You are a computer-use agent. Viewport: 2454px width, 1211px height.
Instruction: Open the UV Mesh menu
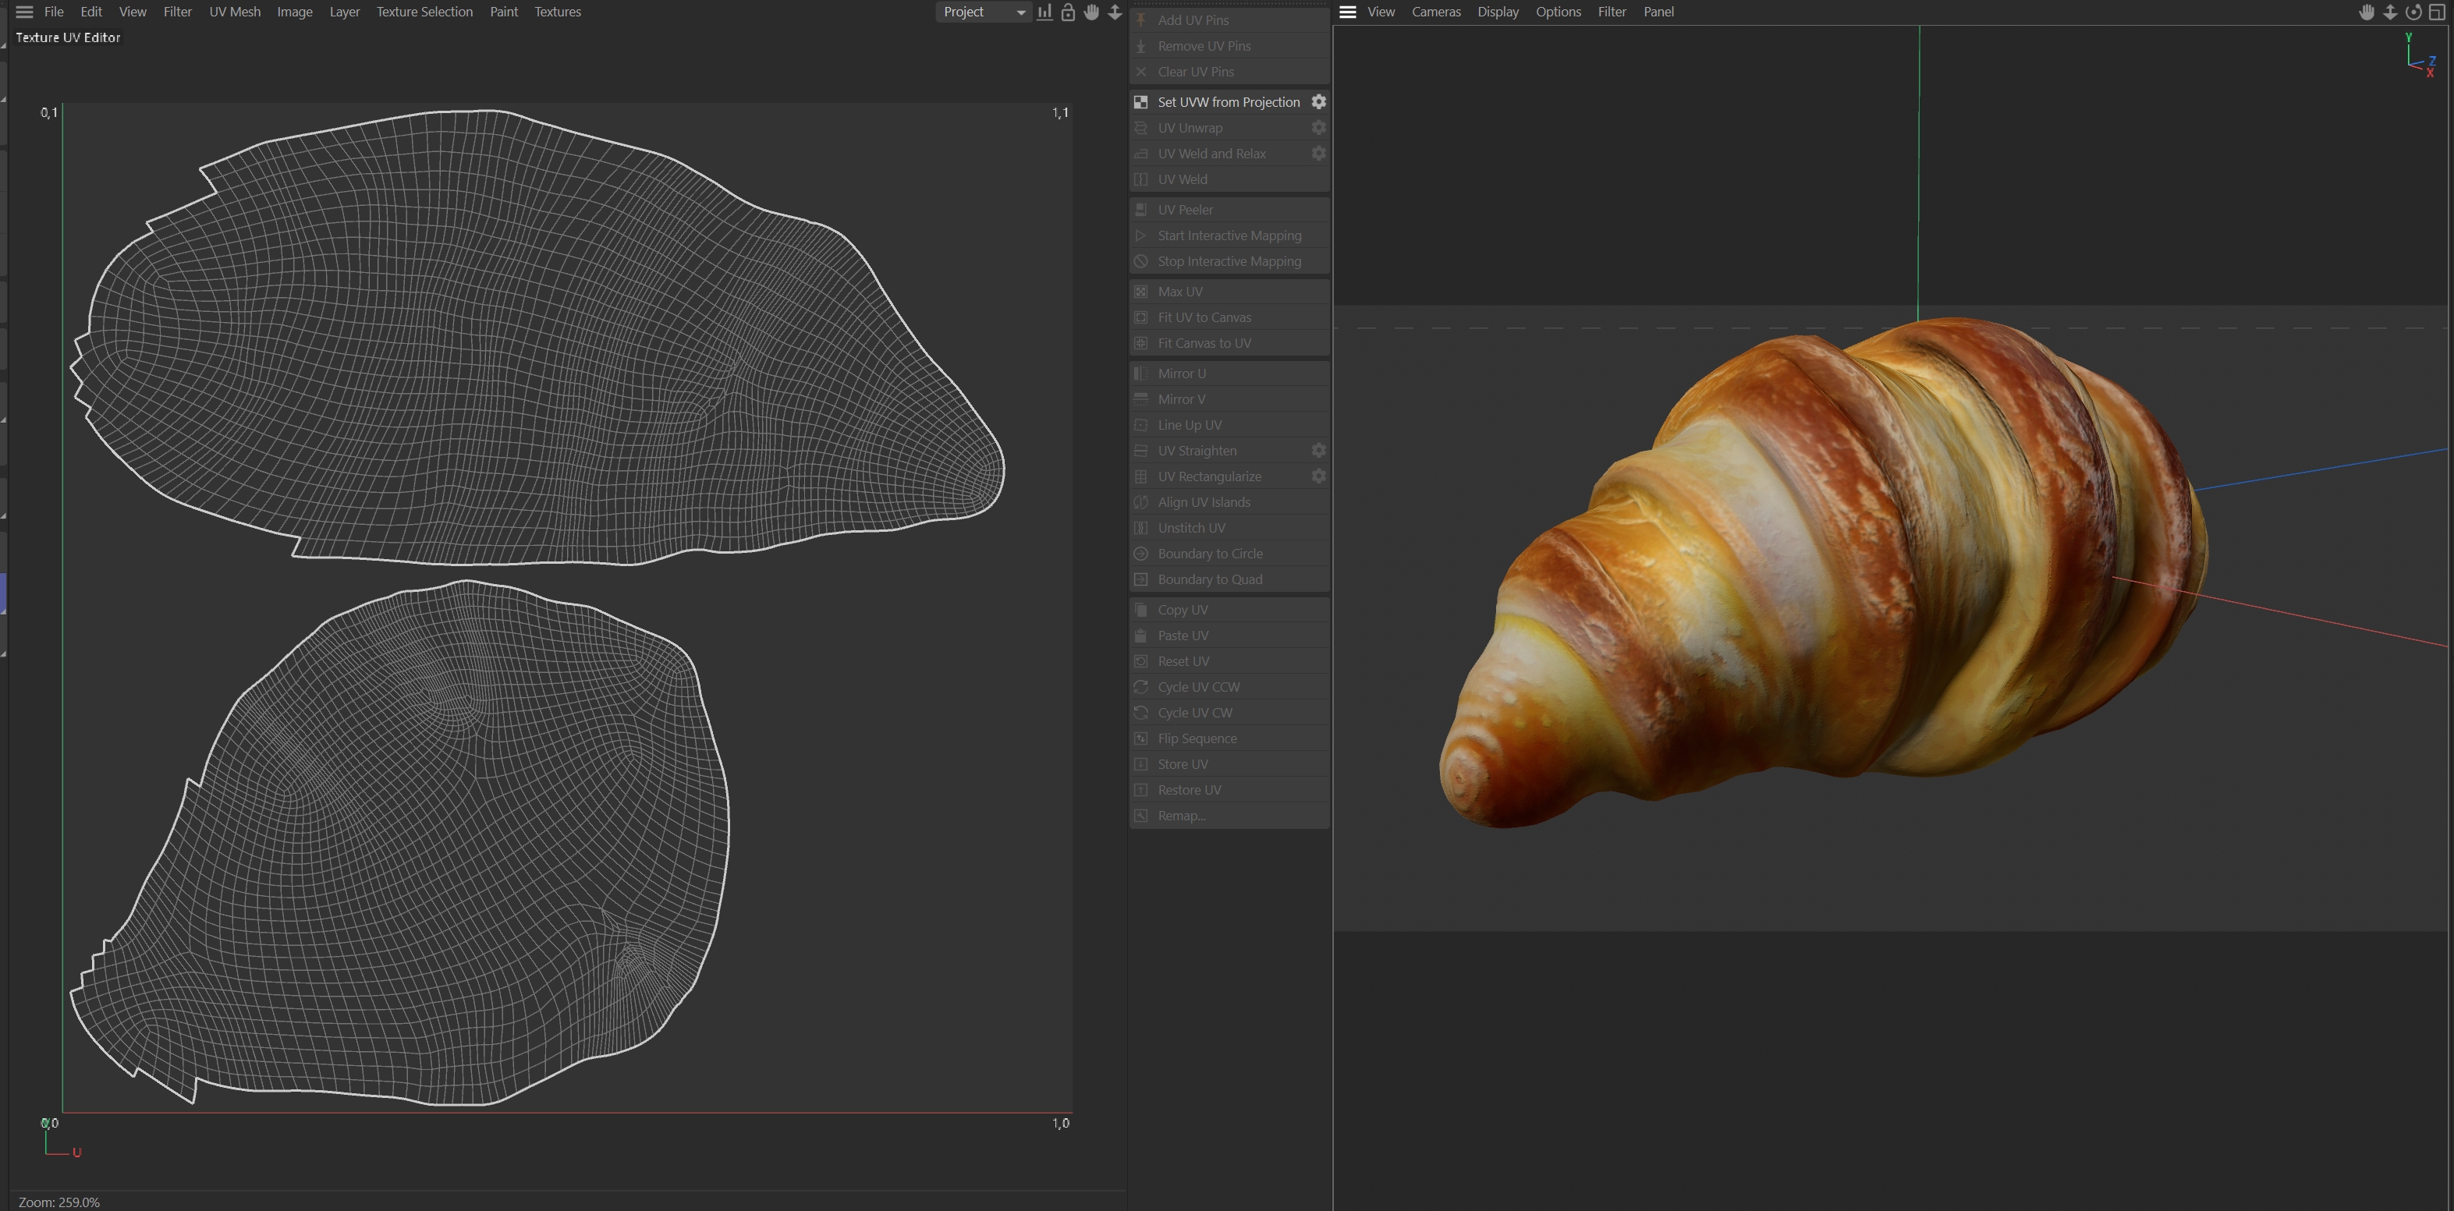point(234,12)
